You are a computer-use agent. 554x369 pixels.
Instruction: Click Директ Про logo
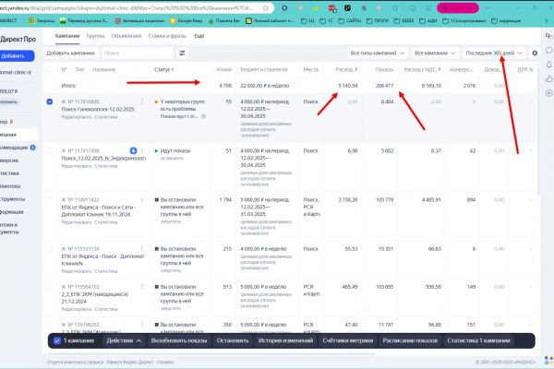(18, 39)
